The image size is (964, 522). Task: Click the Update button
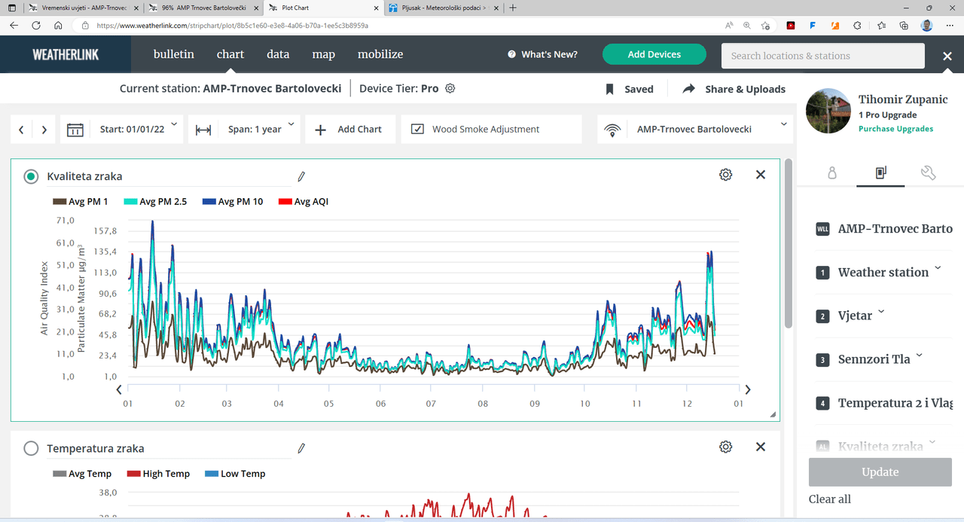[x=880, y=472]
